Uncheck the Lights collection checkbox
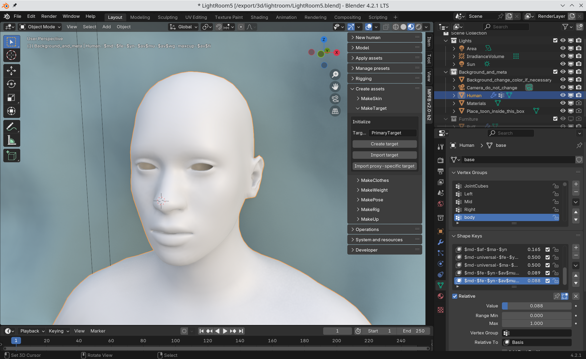 click(555, 40)
